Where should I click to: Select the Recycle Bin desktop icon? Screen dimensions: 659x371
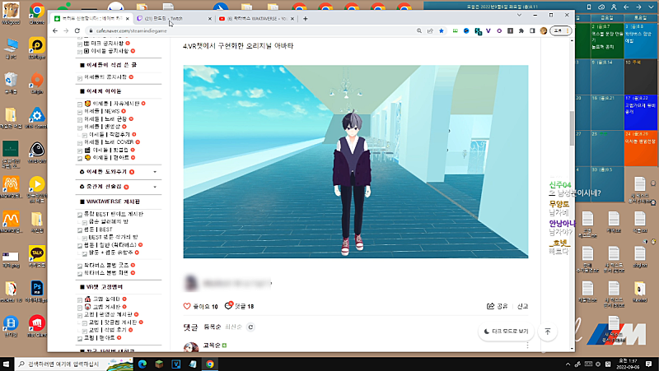click(x=11, y=82)
